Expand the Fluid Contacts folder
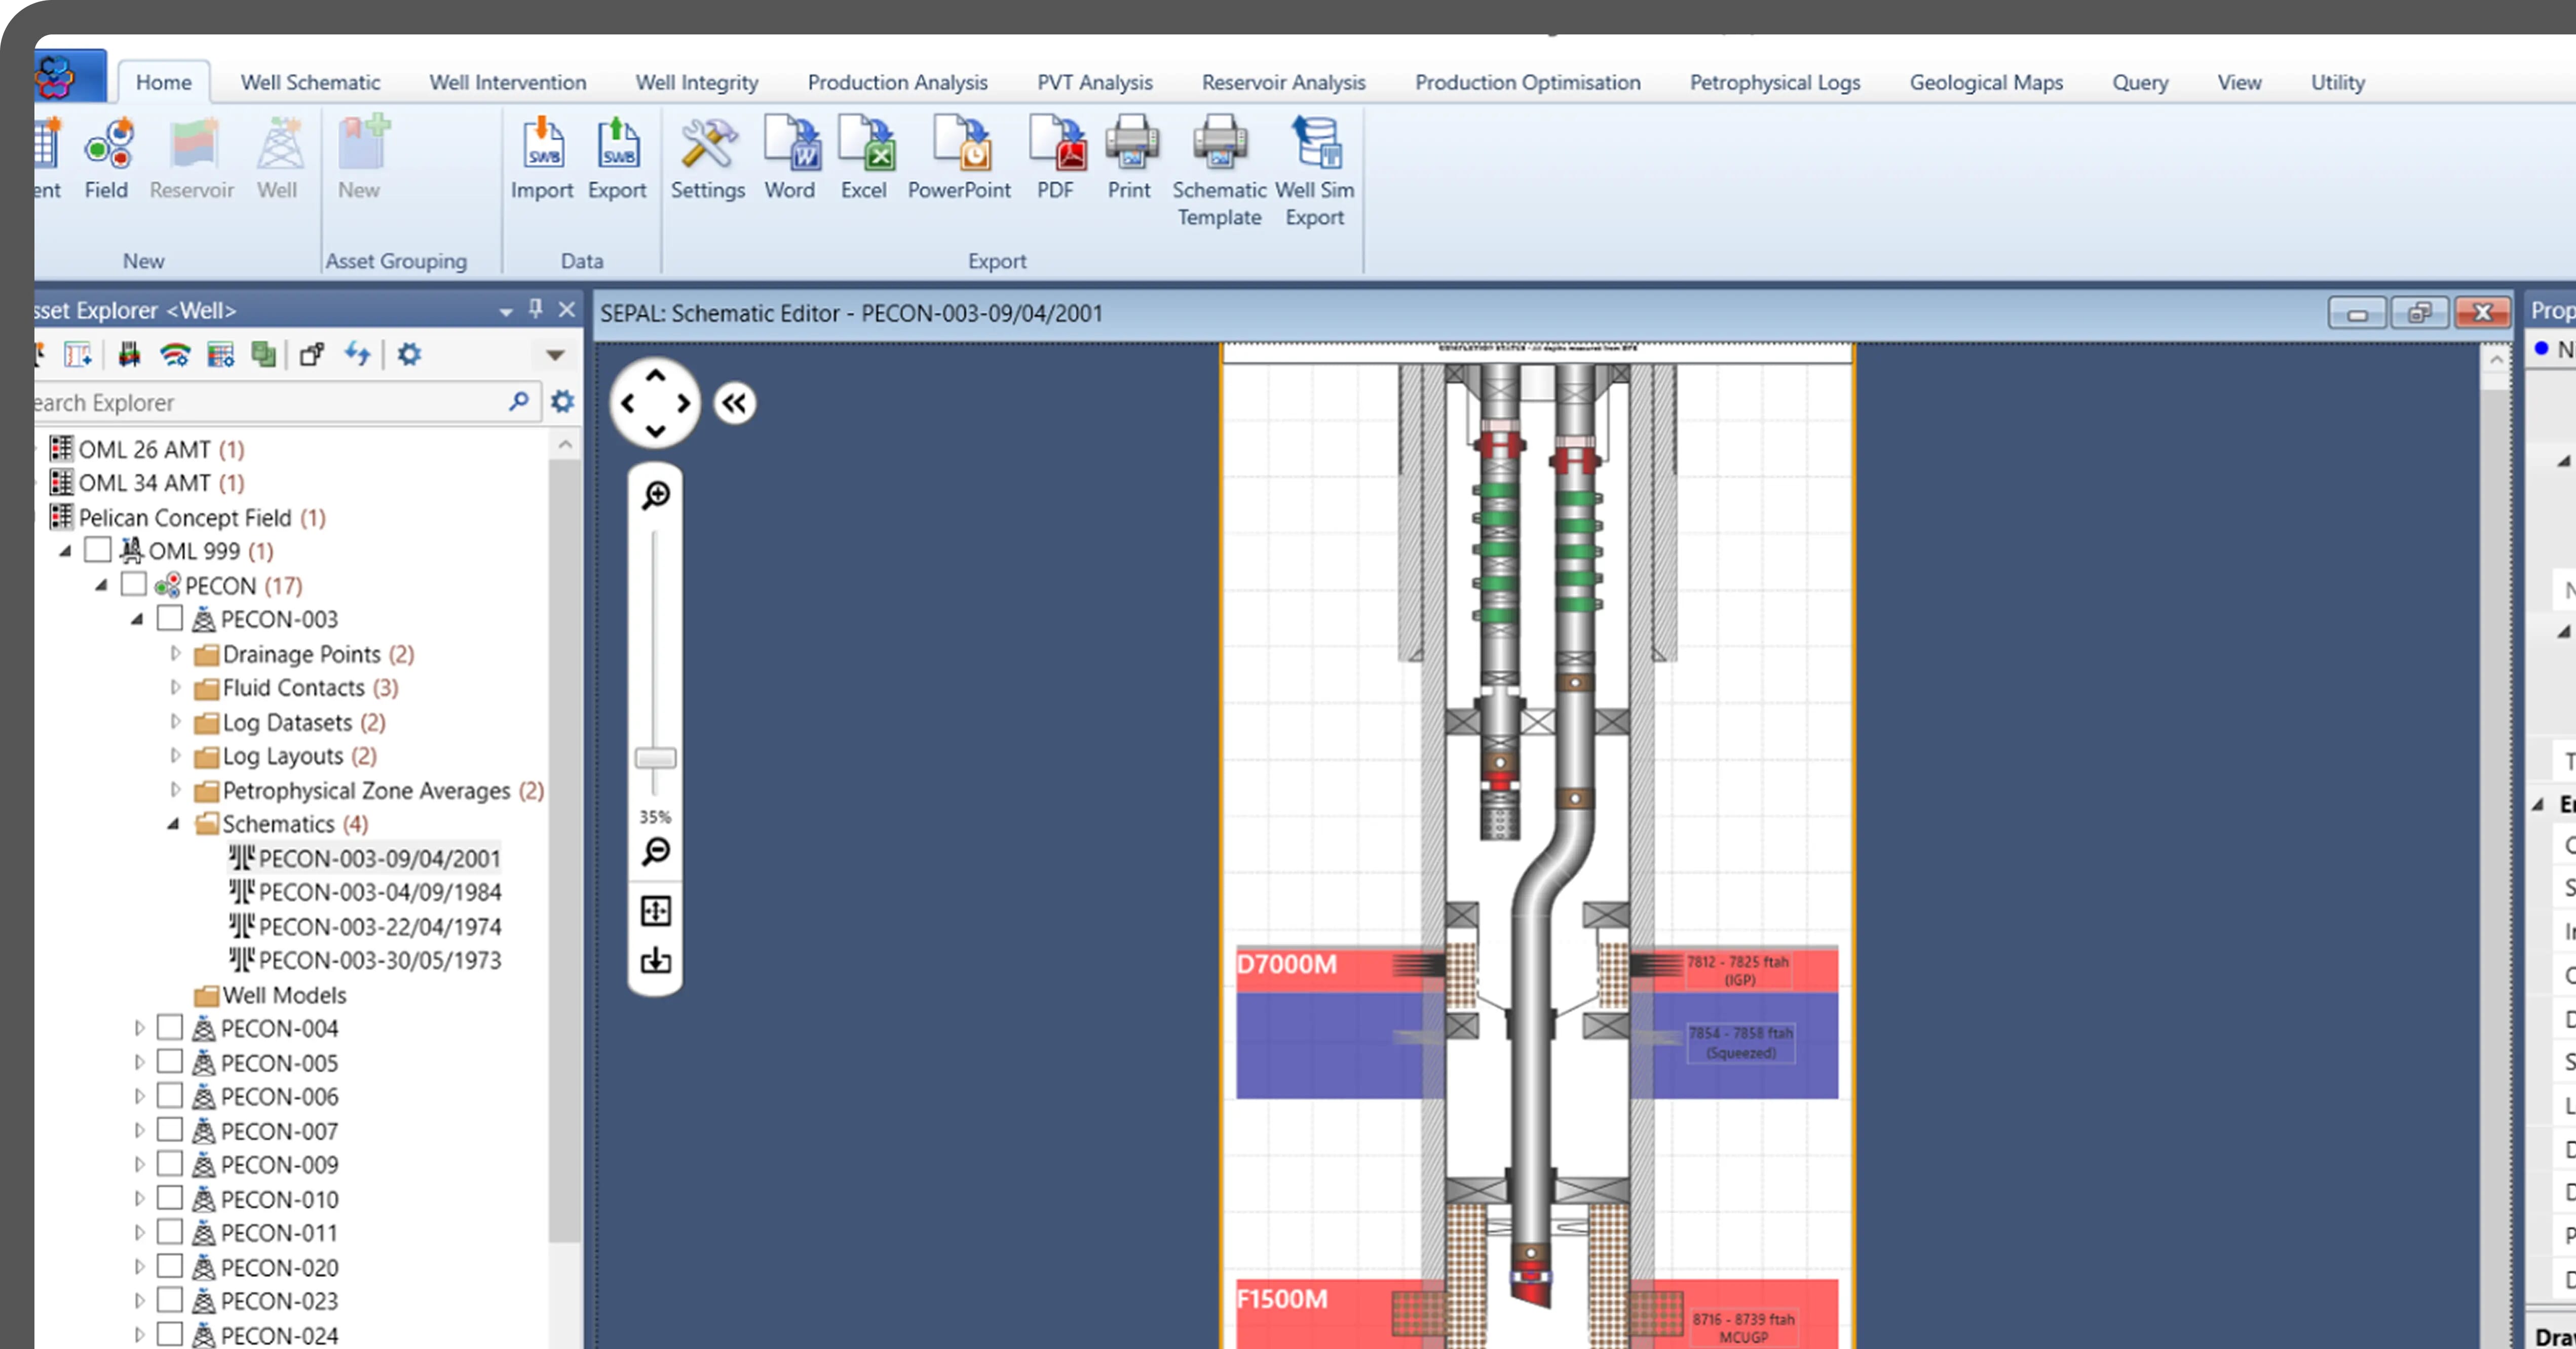Viewport: 2576px width, 1349px height. click(176, 688)
